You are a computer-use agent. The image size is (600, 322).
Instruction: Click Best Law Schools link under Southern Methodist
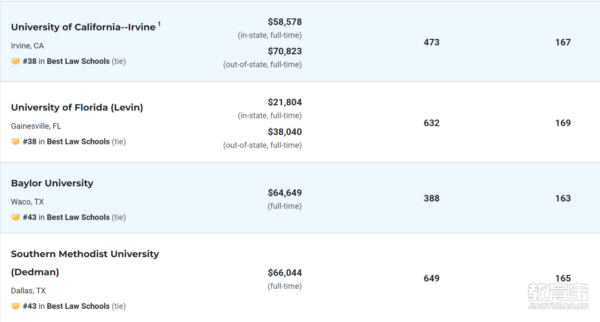click(x=78, y=306)
